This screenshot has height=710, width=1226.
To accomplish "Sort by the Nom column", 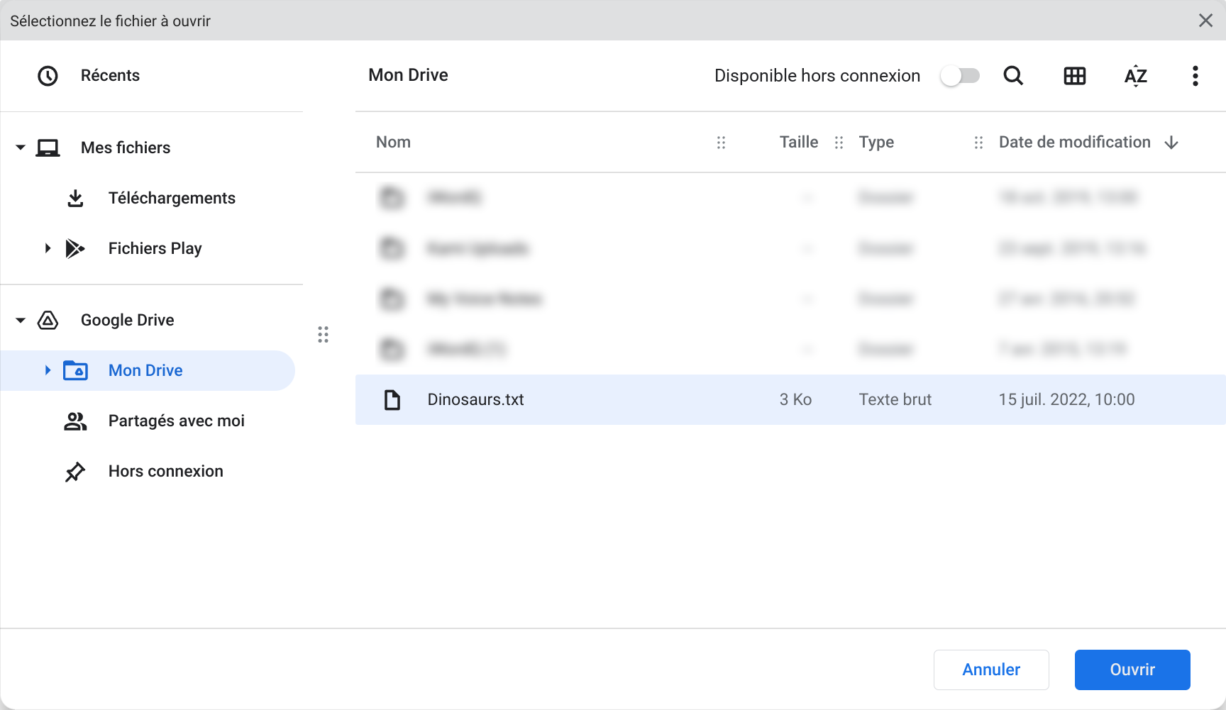I will click(393, 142).
